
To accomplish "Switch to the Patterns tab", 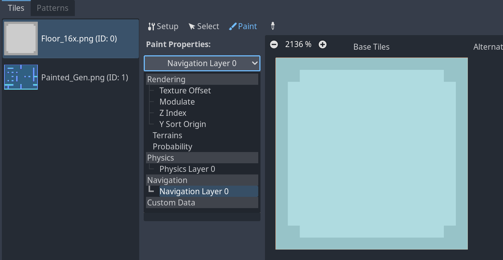I will click(52, 7).
